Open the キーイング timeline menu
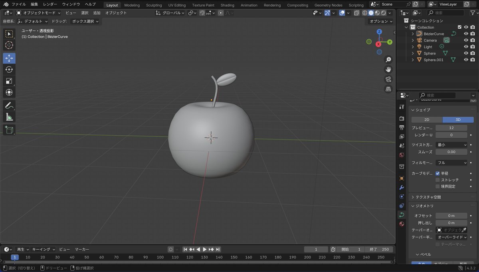The image size is (479, 272). (x=44, y=249)
